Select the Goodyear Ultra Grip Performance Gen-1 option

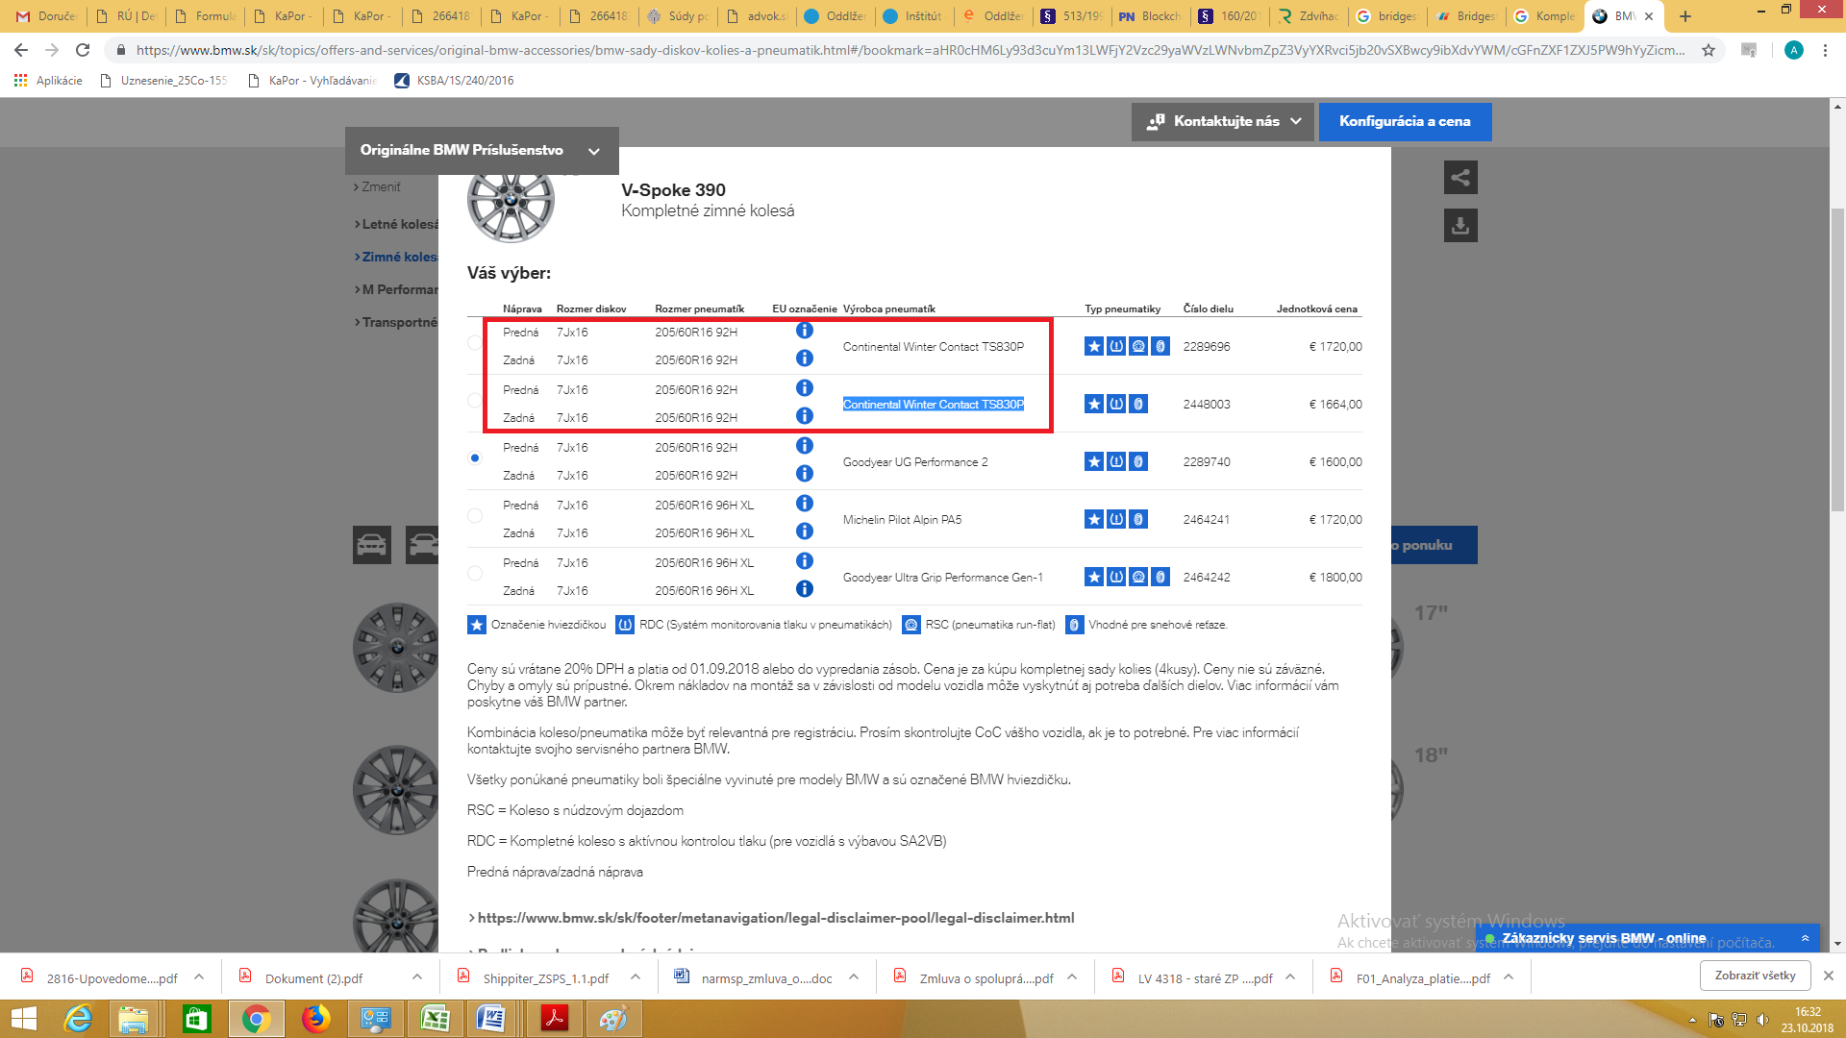coord(475,574)
